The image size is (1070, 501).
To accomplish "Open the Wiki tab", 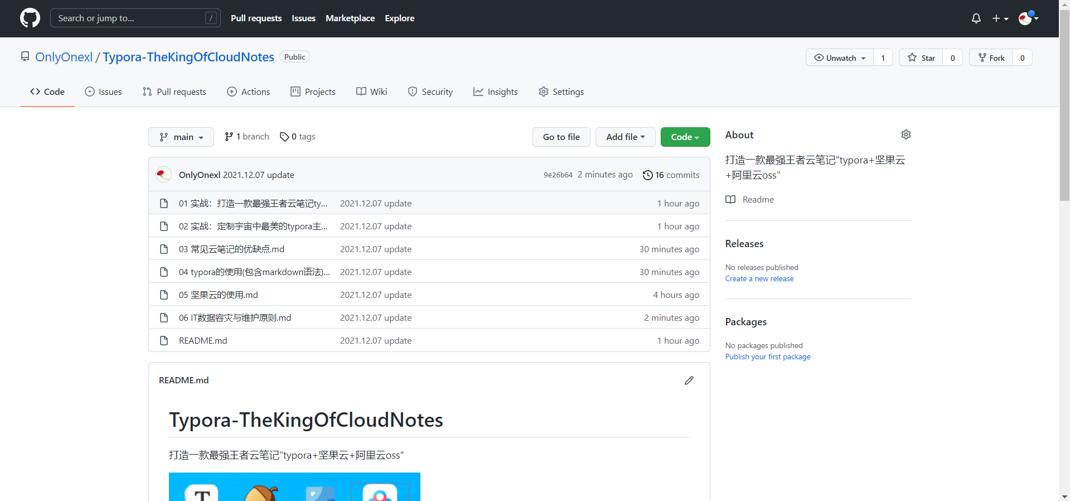I will 371,91.
